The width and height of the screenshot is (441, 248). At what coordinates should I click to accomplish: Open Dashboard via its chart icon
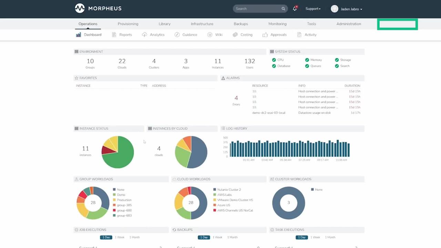point(79,35)
